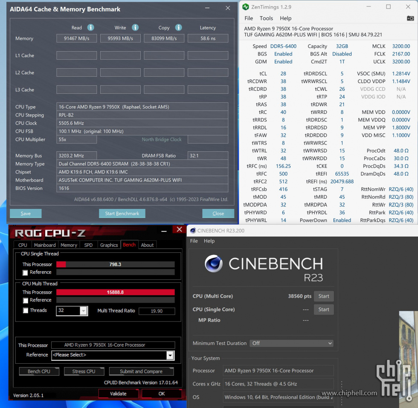Screen dimensions: 418x408
Task: Open the ZenTimings Tools menu
Action: pos(266,18)
